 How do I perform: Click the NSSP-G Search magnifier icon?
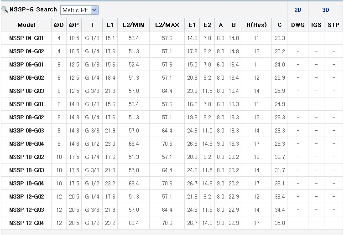click(x=5, y=10)
